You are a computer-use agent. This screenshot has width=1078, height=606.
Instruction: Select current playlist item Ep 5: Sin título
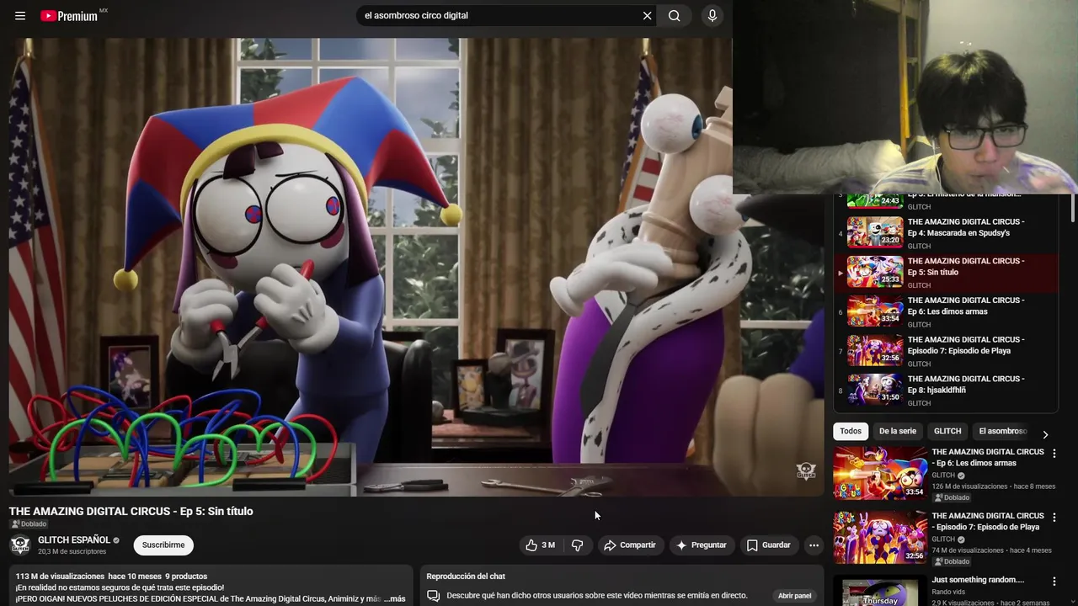pos(945,273)
